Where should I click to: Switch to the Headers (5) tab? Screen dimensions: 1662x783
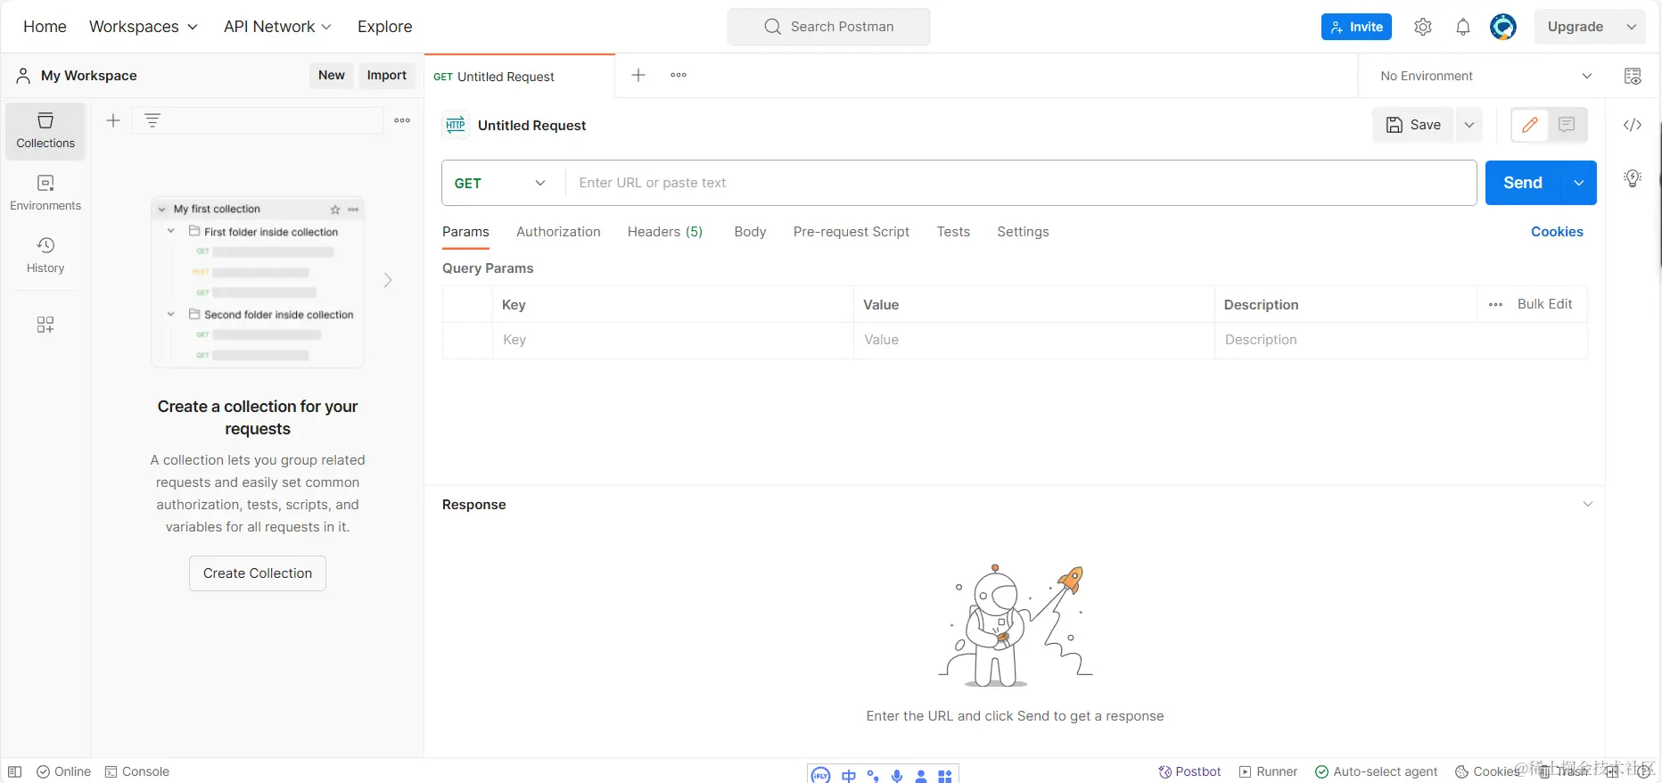(x=665, y=232)
